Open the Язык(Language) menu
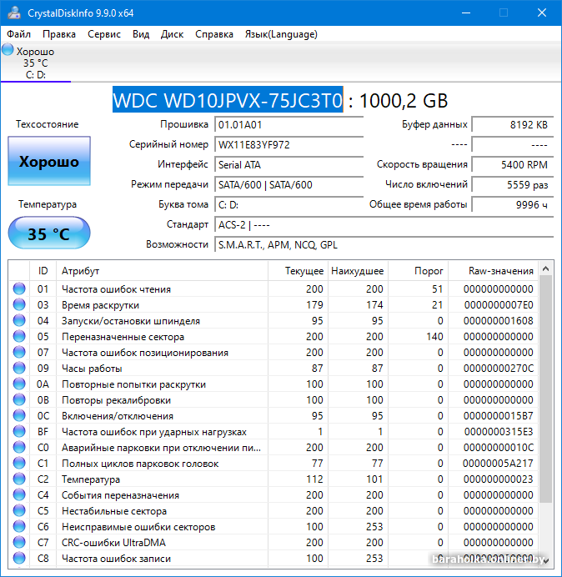Image resolution: width=562 pixels, height=577 pixels. pos(281,34)
